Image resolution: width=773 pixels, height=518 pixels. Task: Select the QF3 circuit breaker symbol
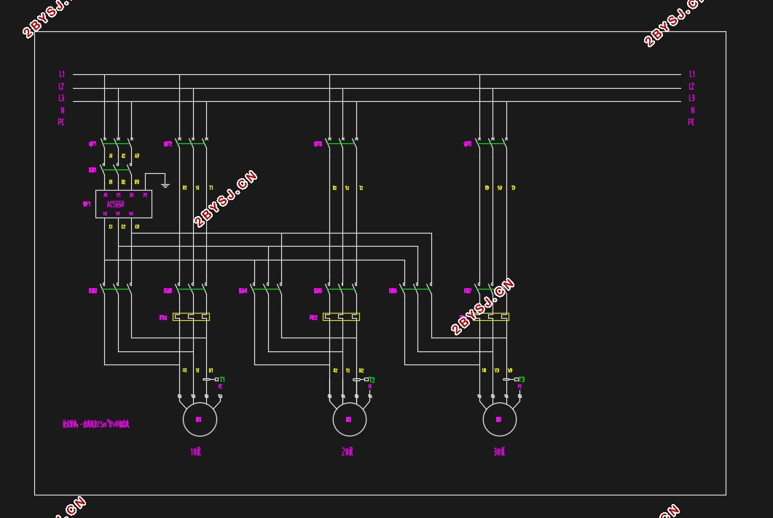pyautogui.click(x=342, y=143)
